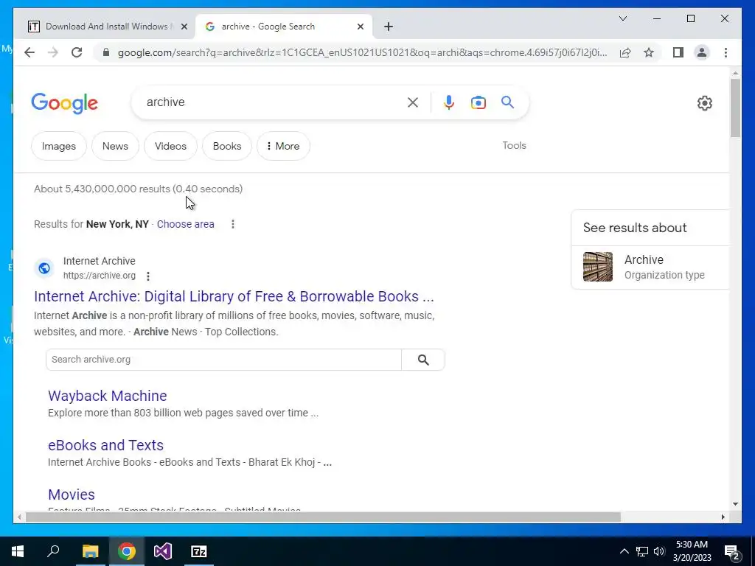The width and height of the screenshot is (755, 566).
Task: Click the forward navigation arrow
Action: [53, 52]
